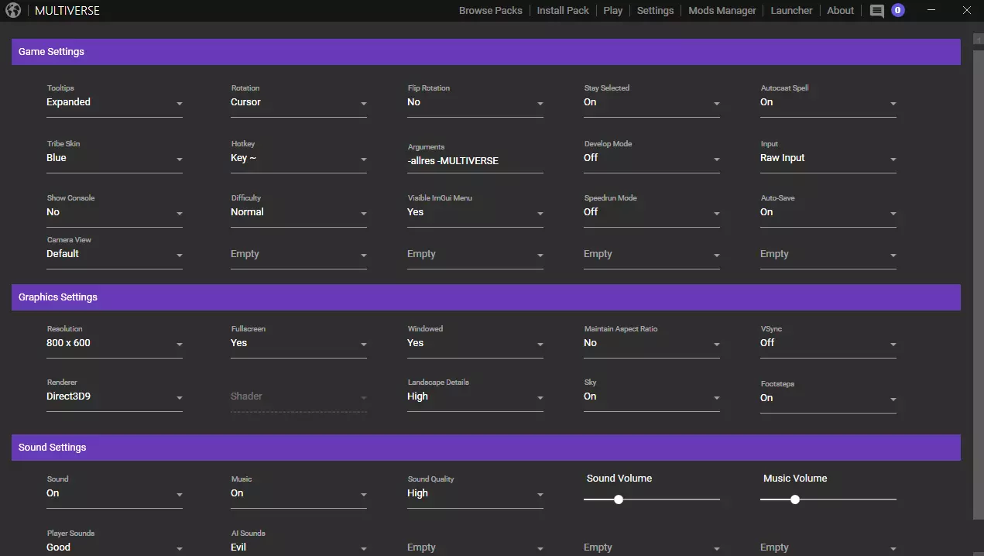
Task: Click the Multiverse globe logo icon
Action: (x=13, y=11)
